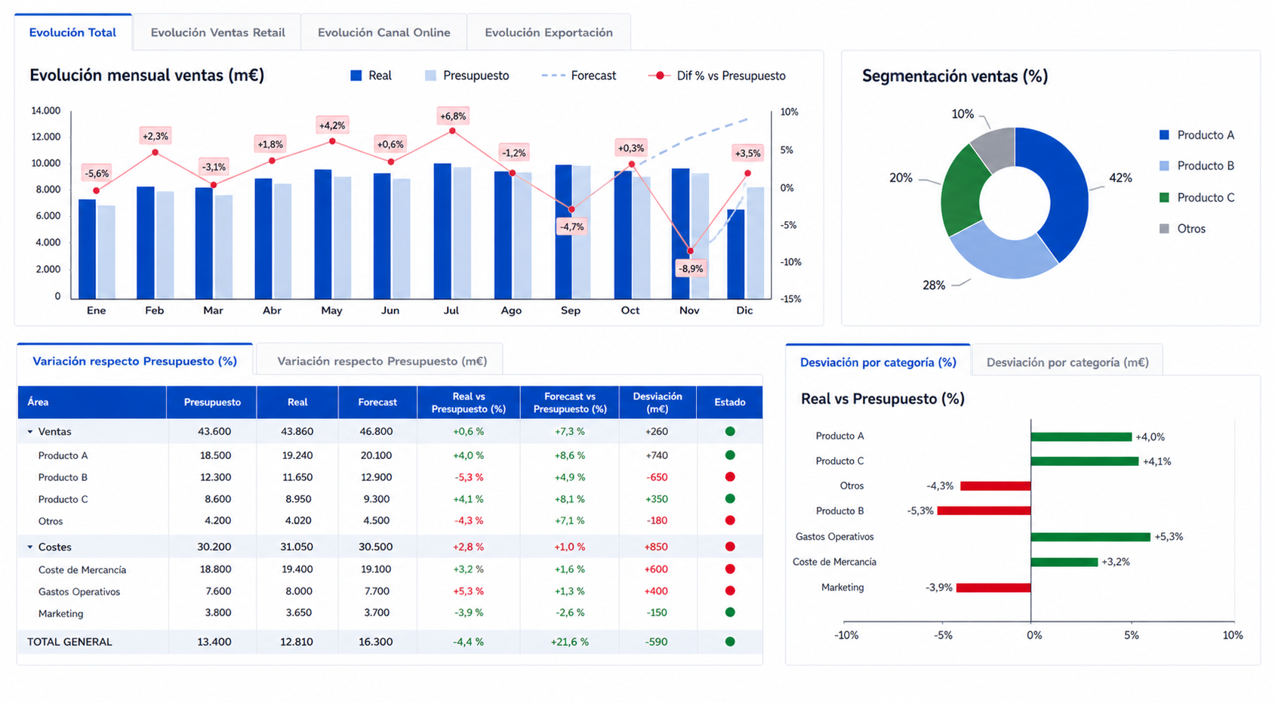Click the +4,2% data label for May
The image size is (1275, 703).
[332, 125]
